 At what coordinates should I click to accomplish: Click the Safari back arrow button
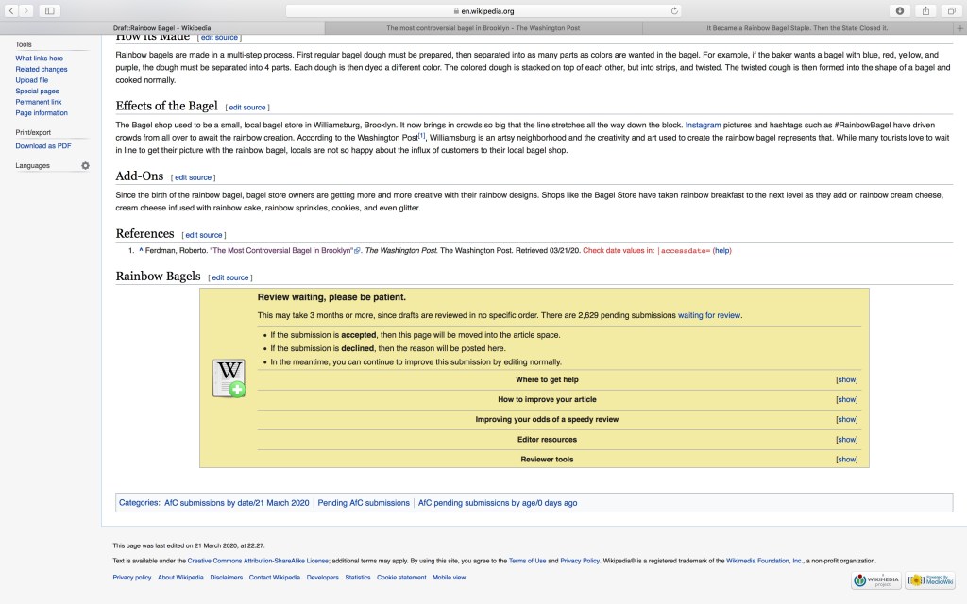pyautogui.click(x=12, y=10)
